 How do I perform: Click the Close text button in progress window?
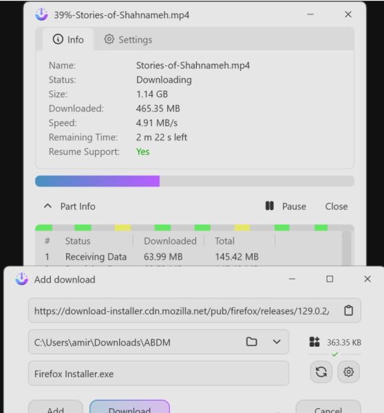337,206
